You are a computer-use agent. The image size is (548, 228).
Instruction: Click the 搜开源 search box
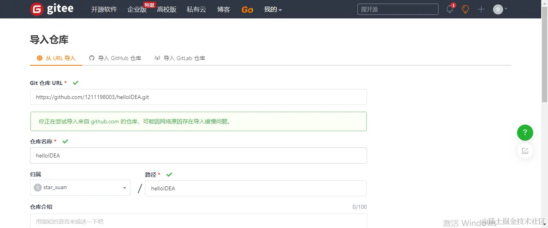coord(398,9)
